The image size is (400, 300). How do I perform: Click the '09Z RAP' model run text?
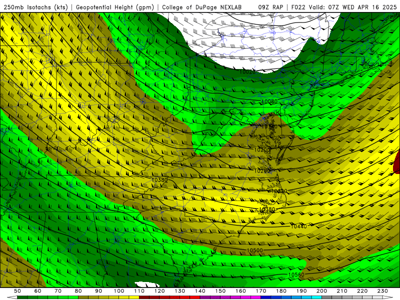pyautogui.click(x=270, y=7)
